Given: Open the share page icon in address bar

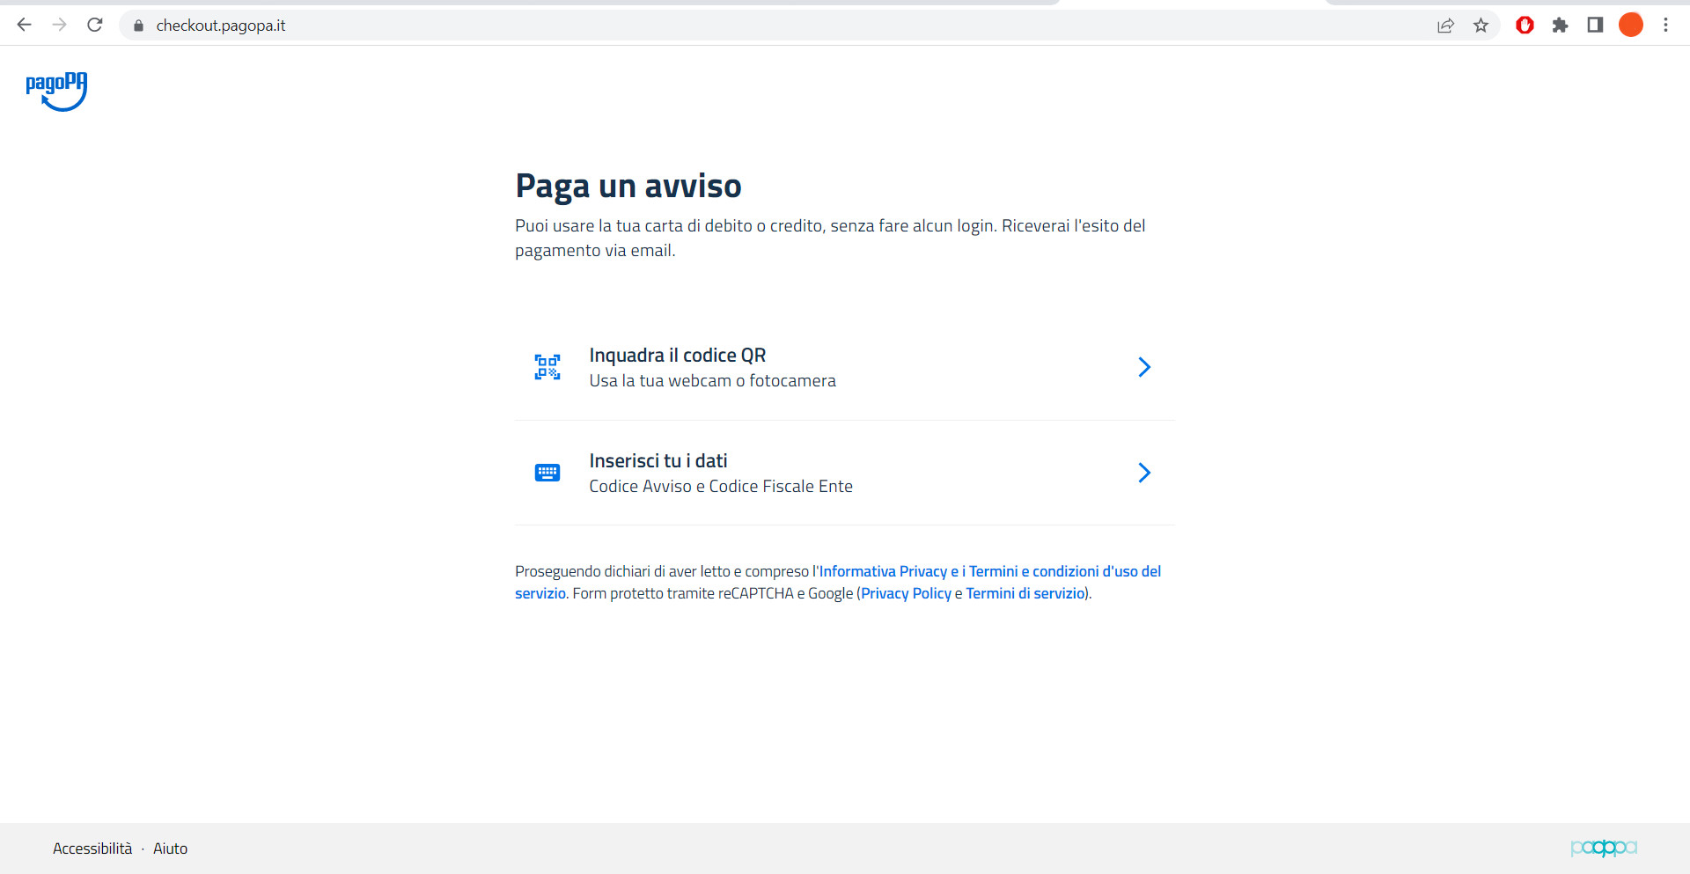Looking at the screenshot, I should 1445,26.
